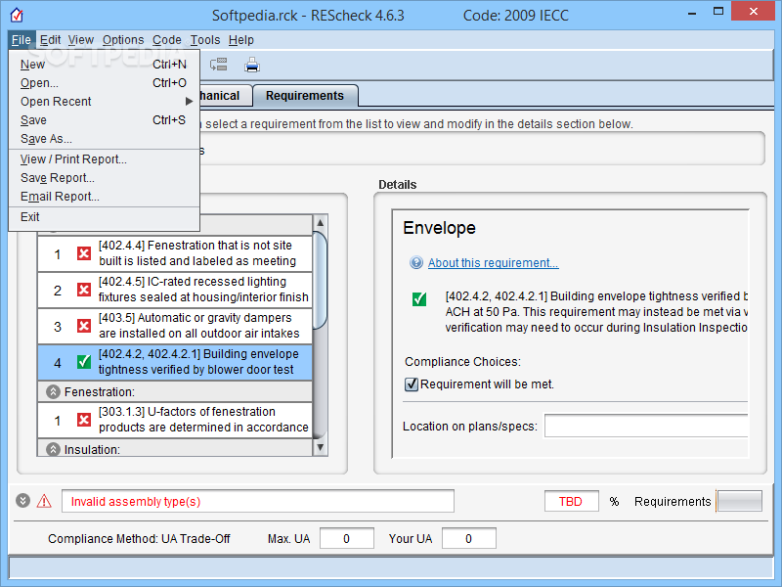Viewport: 782px width, 587px height.
Task: Click the requirements list scrollbar thumb
Action: tap(321, 280)
